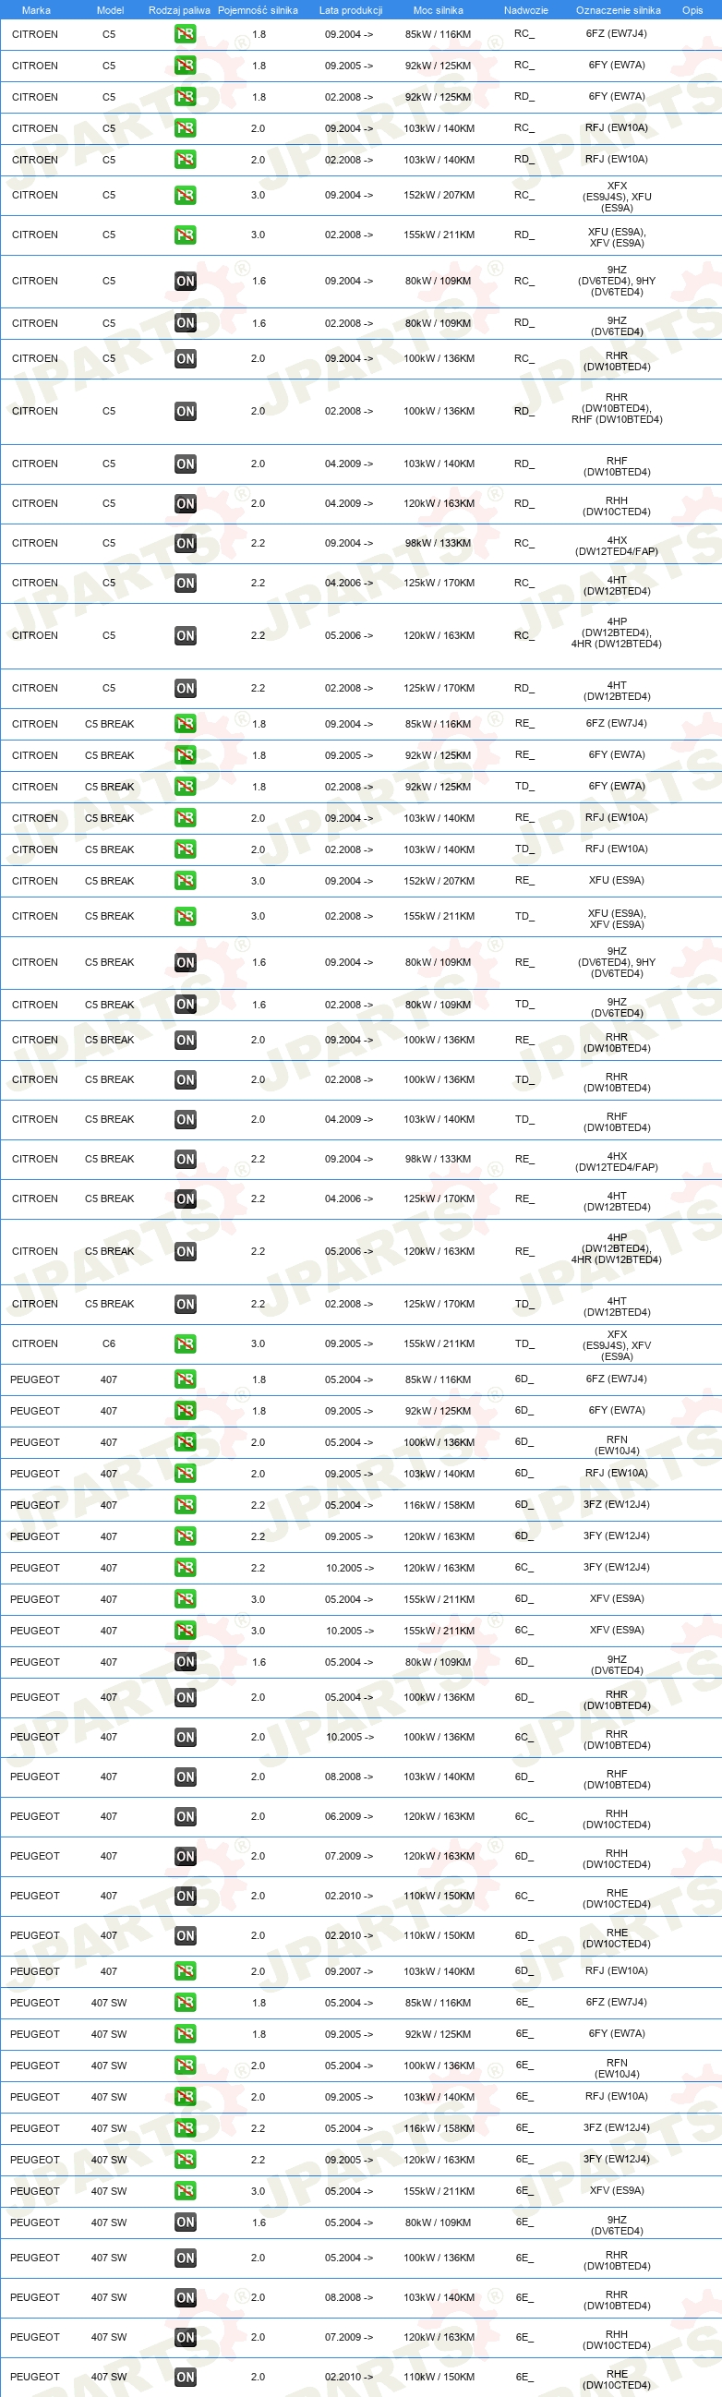This screenshot has height=2397, width=722.
Task: Select '04.2006 ->' date in C5 RC_ row
Action: click(349, 583)
